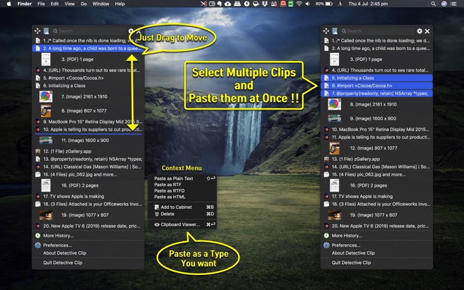Choose Paste as HTML
The height and width of the screenshot is (290, 464).
pyautogui.click(x=182, y=197)
